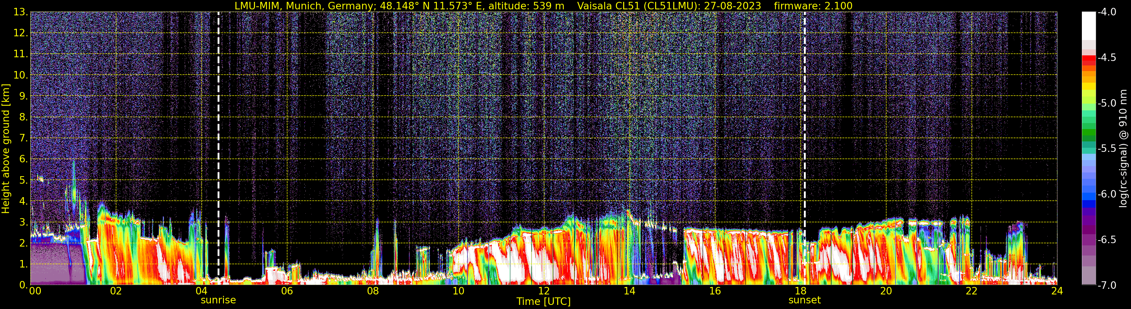Viewport: 1131px width, 309px height.
Task: Click the "altitude: 539 m" title text
Action: click(526, 6)
